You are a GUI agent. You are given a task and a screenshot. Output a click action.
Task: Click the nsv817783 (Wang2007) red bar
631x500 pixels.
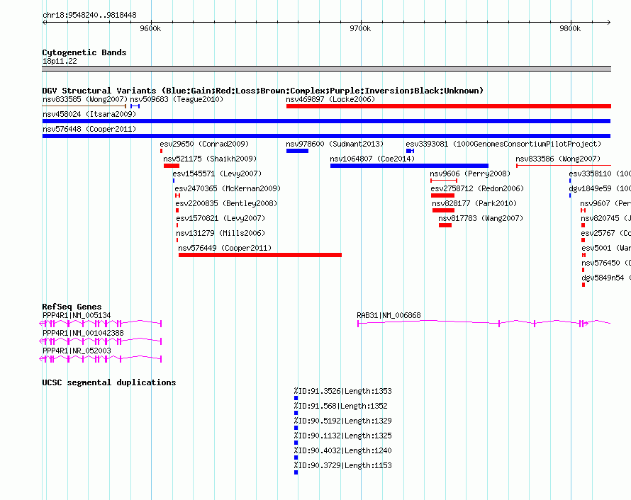tap(445, 225)
